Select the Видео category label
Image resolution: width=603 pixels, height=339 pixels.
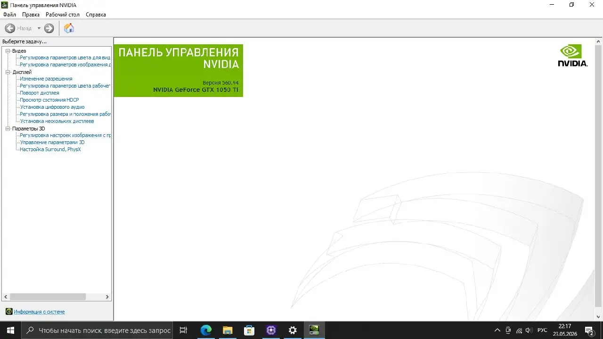point(19,51)
